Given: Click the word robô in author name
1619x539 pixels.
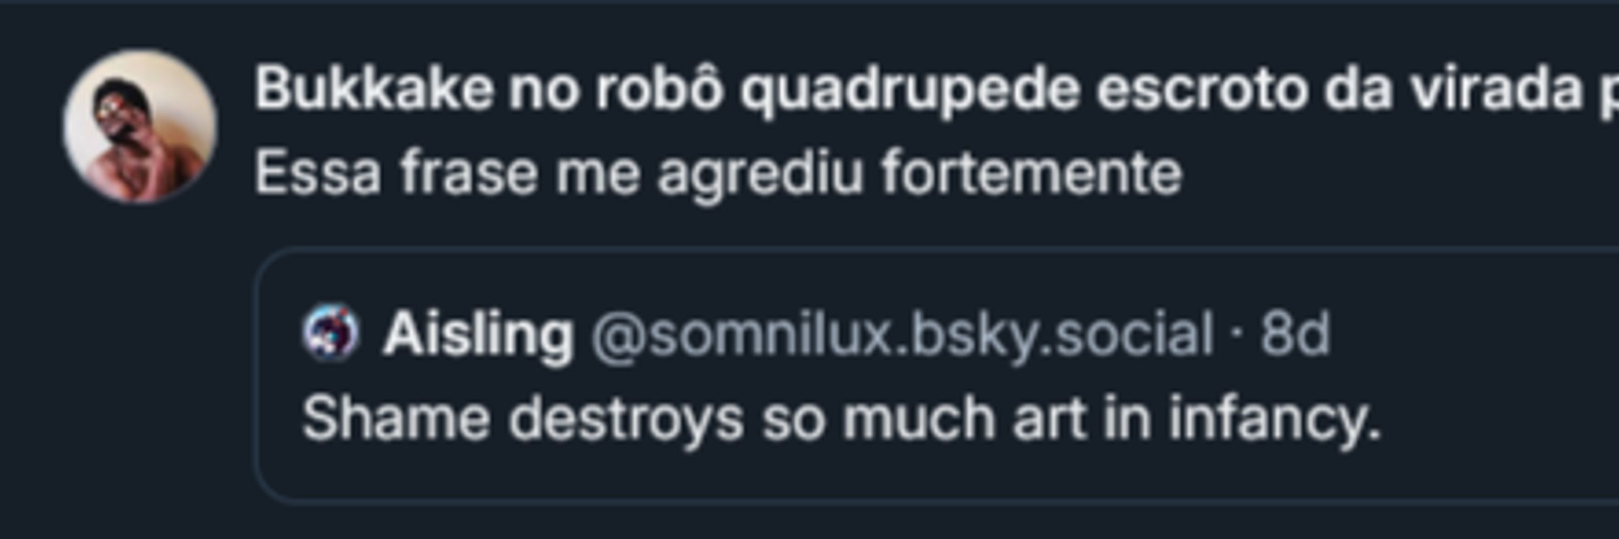Looking at the screenshot, I should pos(659,89).
